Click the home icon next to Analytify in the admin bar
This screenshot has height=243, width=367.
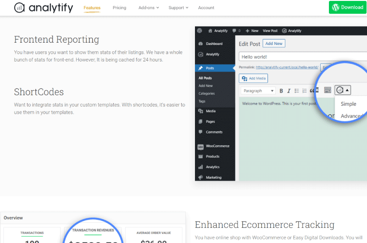pos(210,31)
